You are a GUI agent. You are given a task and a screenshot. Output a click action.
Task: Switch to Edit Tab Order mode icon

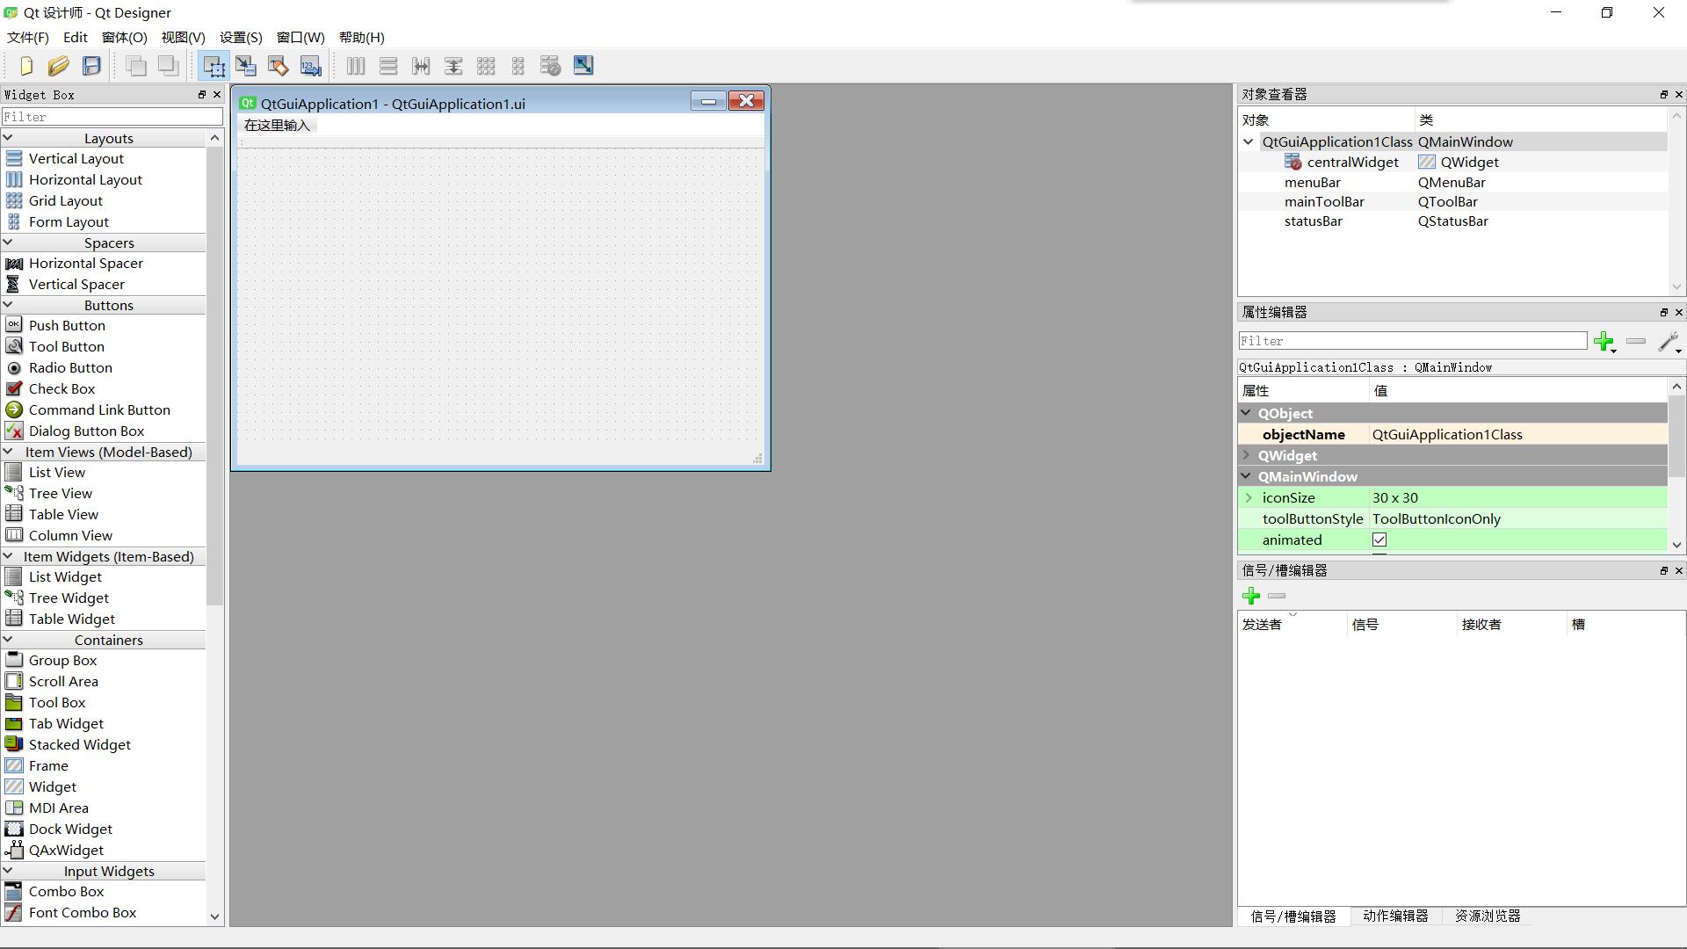tap(311, 66)
